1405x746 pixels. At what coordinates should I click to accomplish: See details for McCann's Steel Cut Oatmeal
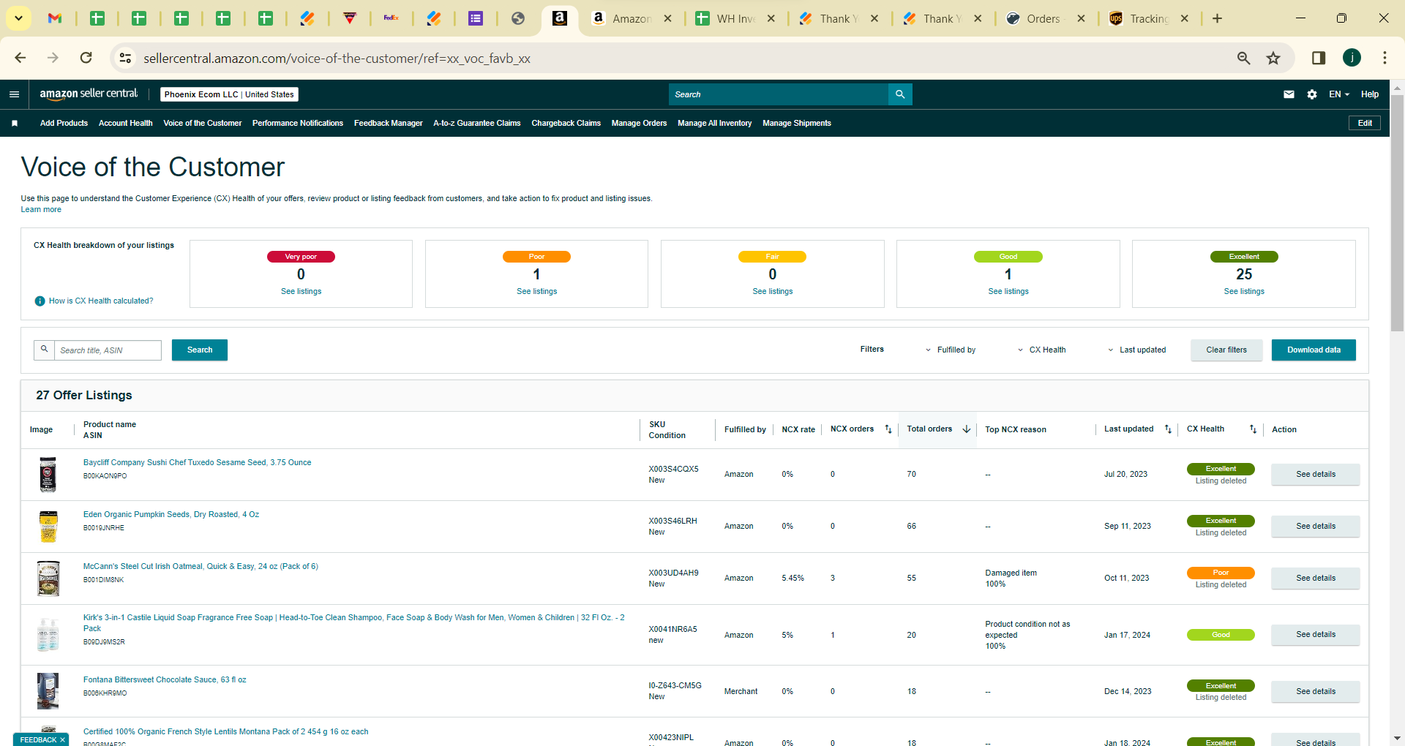coord(1316,579)
